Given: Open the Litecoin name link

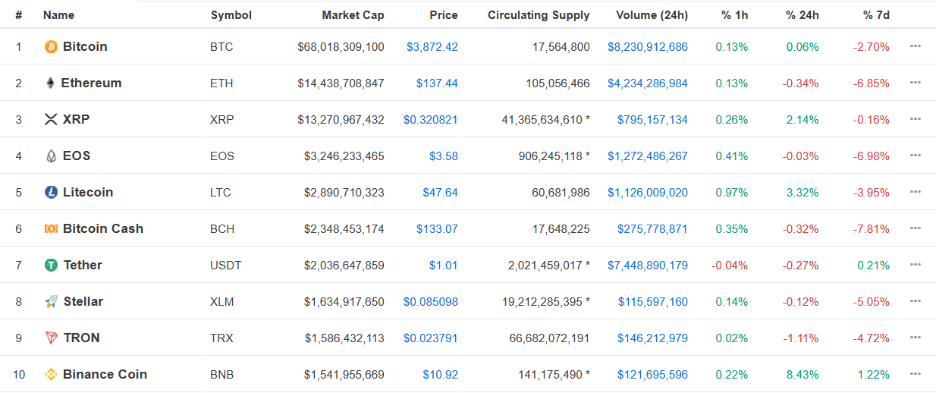Looking at the screenshot, I should (x=88, y=193).
